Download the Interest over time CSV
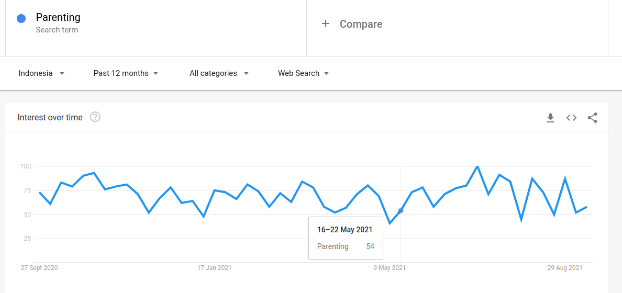622x293 pixels. pyautogui.click(x=550, y=118)
